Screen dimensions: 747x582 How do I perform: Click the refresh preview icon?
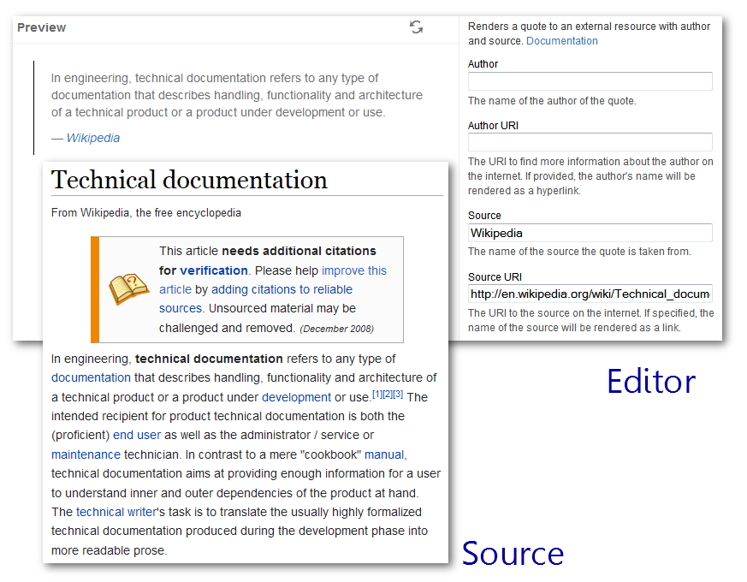416,27
